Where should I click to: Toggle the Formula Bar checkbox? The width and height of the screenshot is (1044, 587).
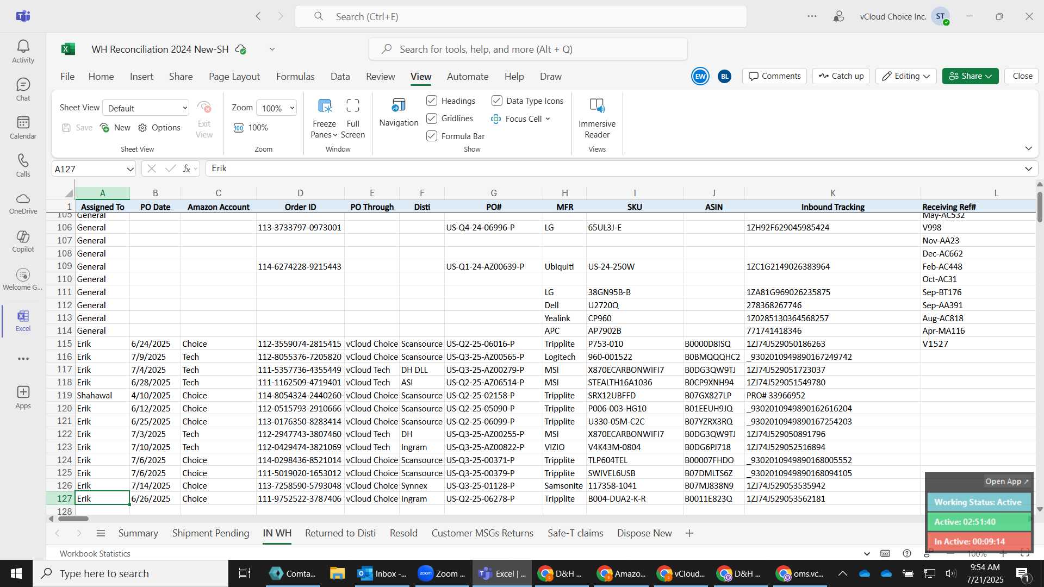432,136
